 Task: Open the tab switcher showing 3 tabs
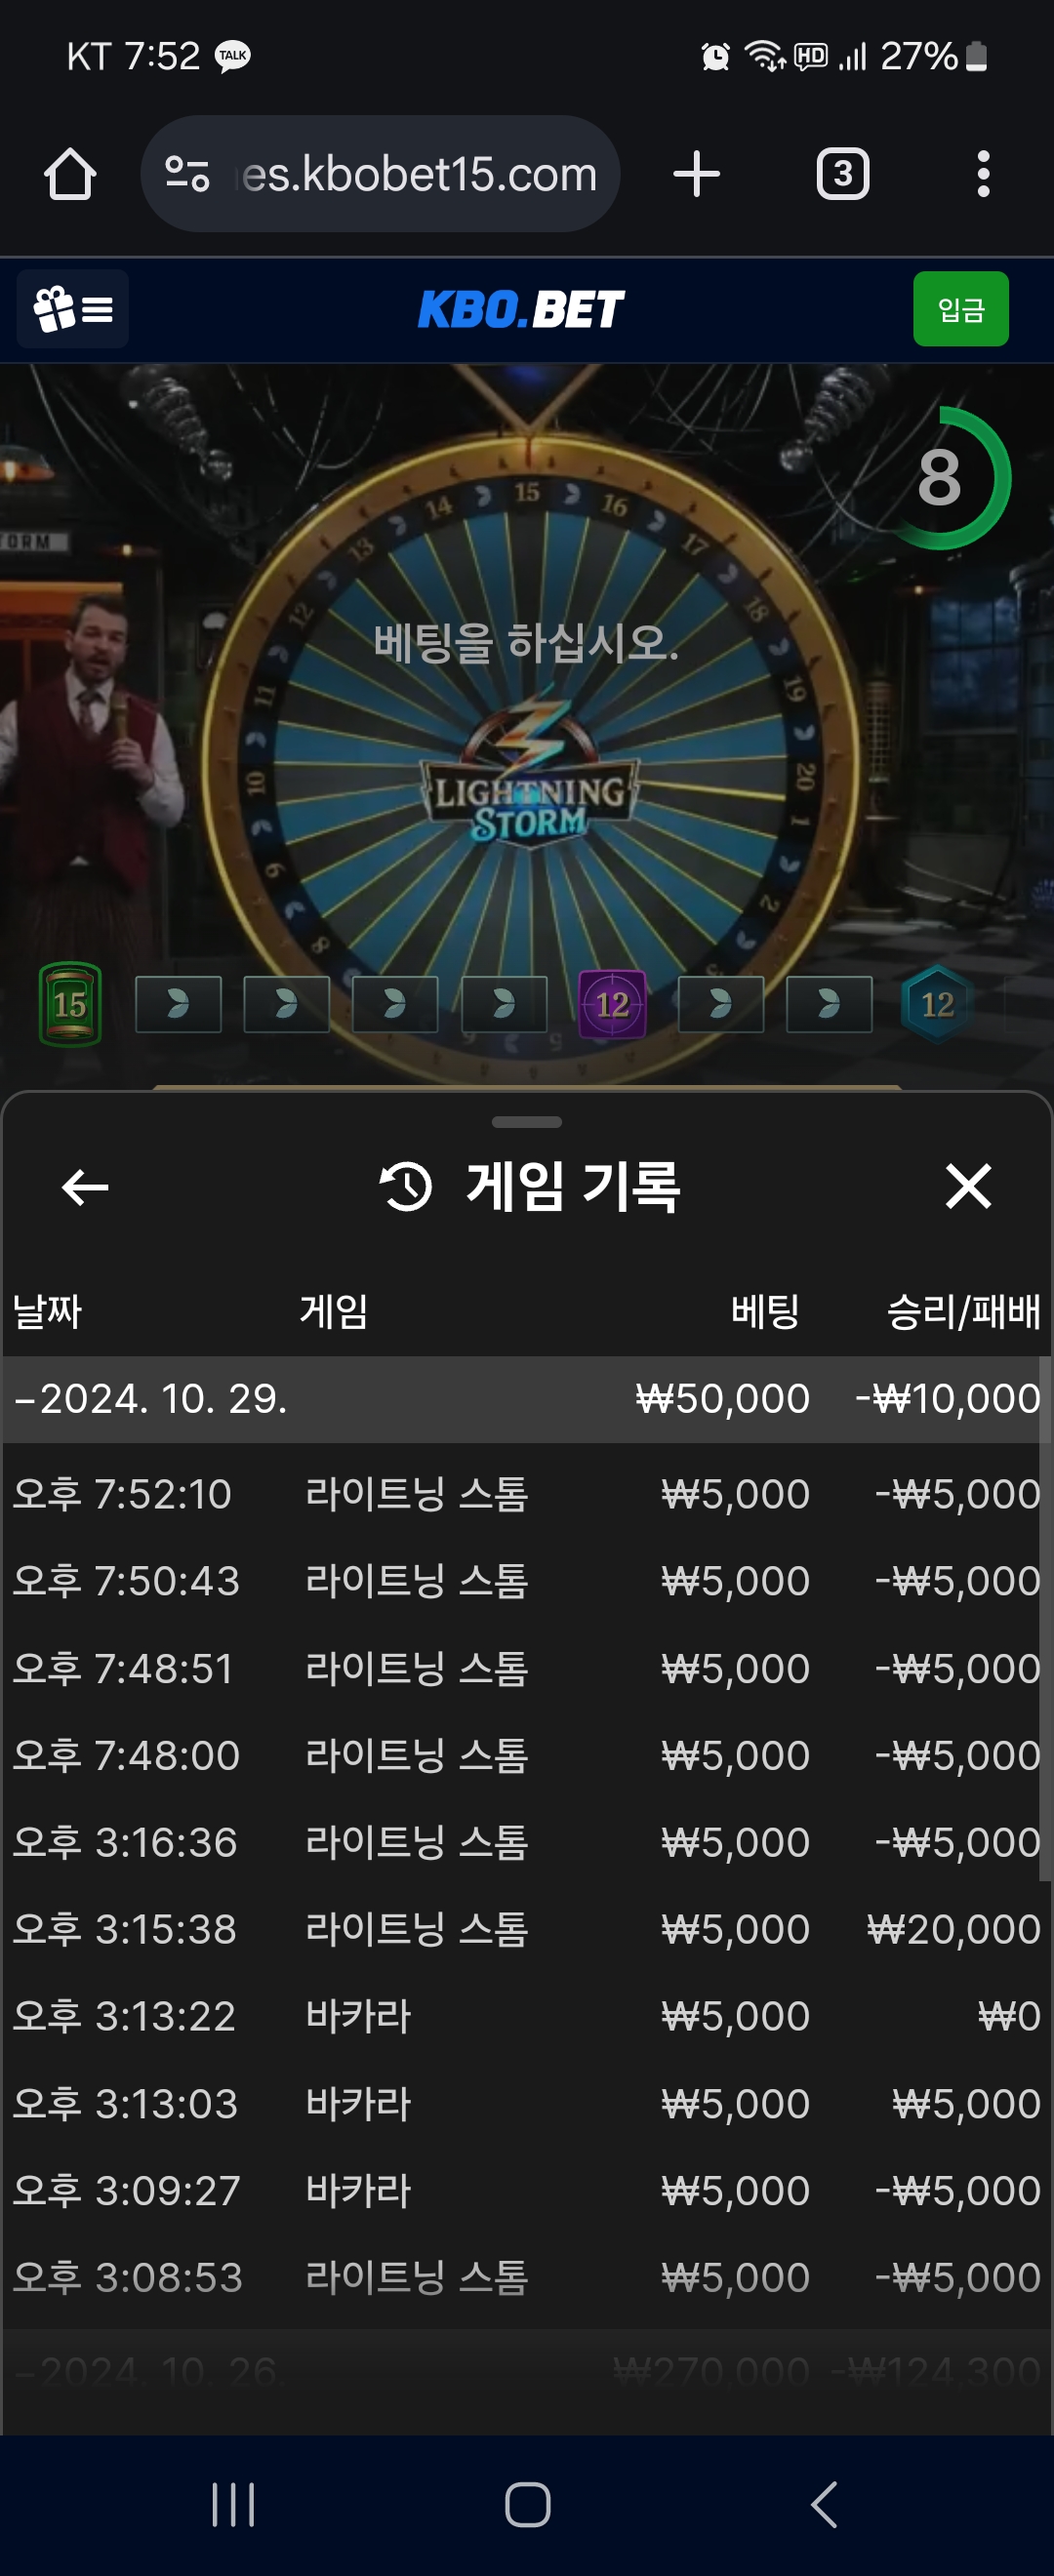pyautogui.click(x=843, y=174)
